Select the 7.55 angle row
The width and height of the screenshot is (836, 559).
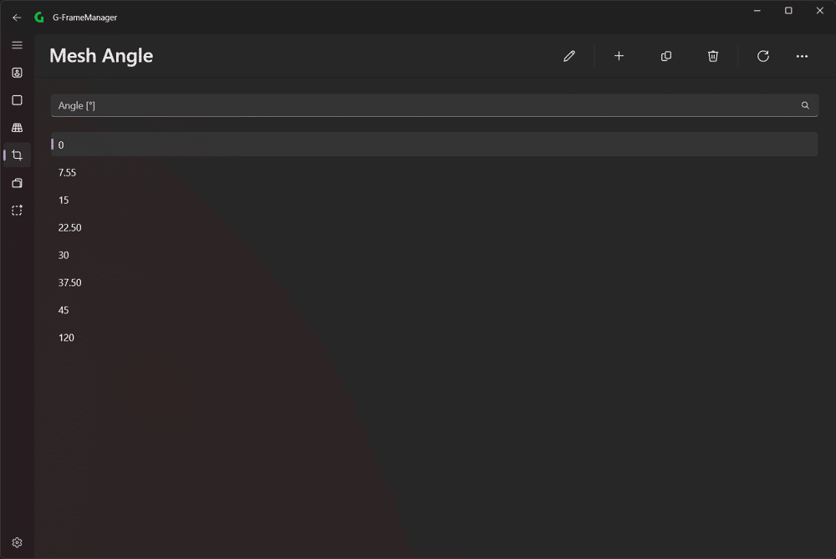point(434,172)
